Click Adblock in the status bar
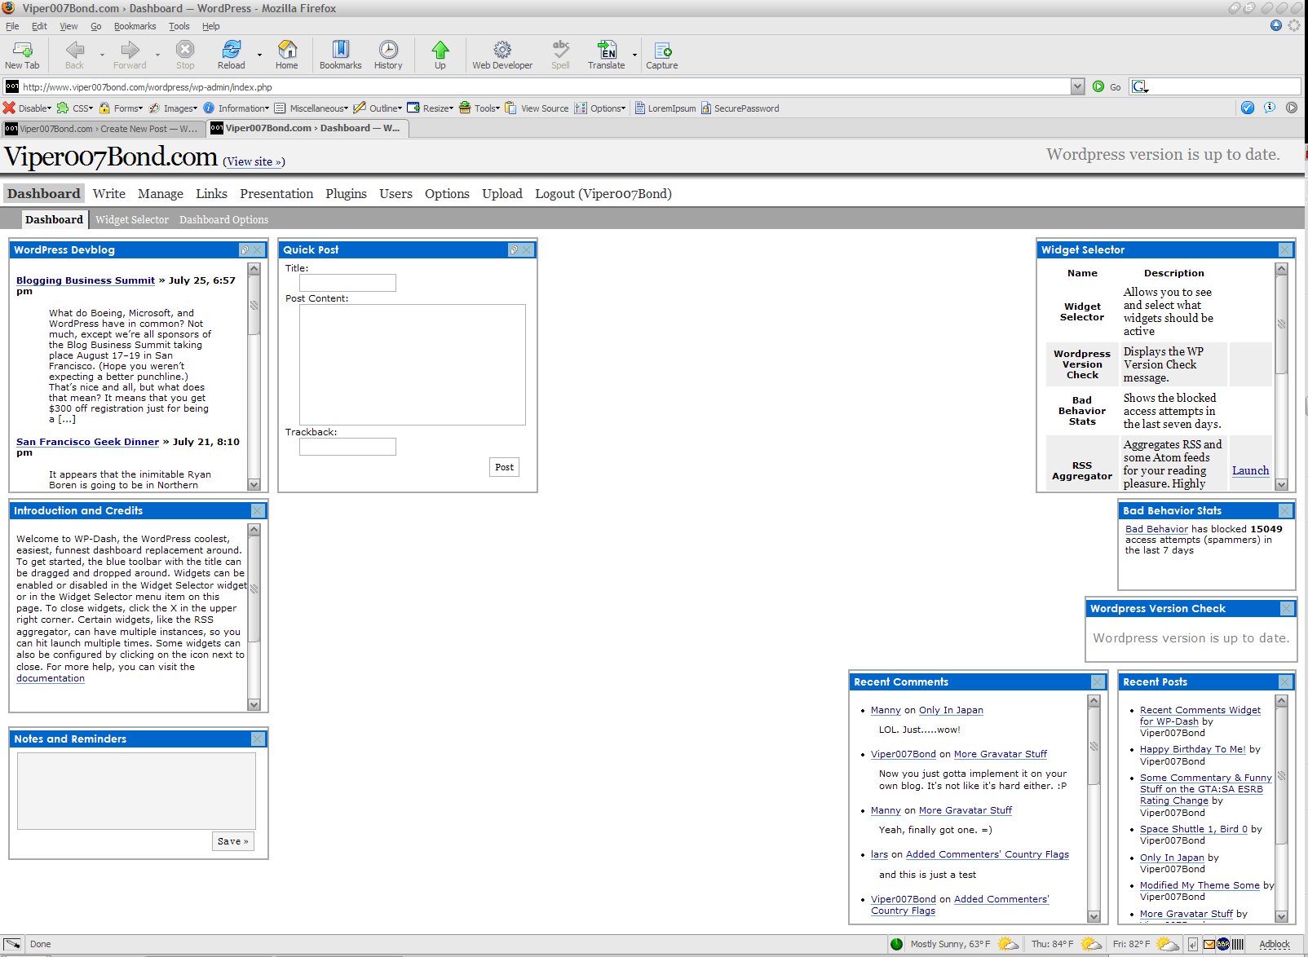1308x957 pixels. coord(1275,944)
